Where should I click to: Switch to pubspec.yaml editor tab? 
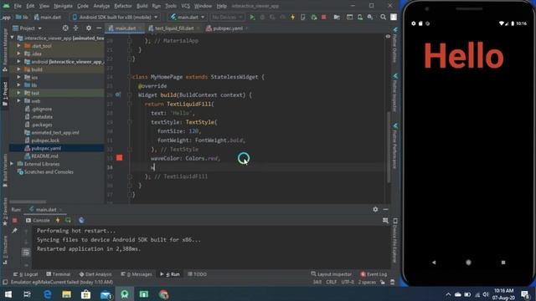coord(227,28)
